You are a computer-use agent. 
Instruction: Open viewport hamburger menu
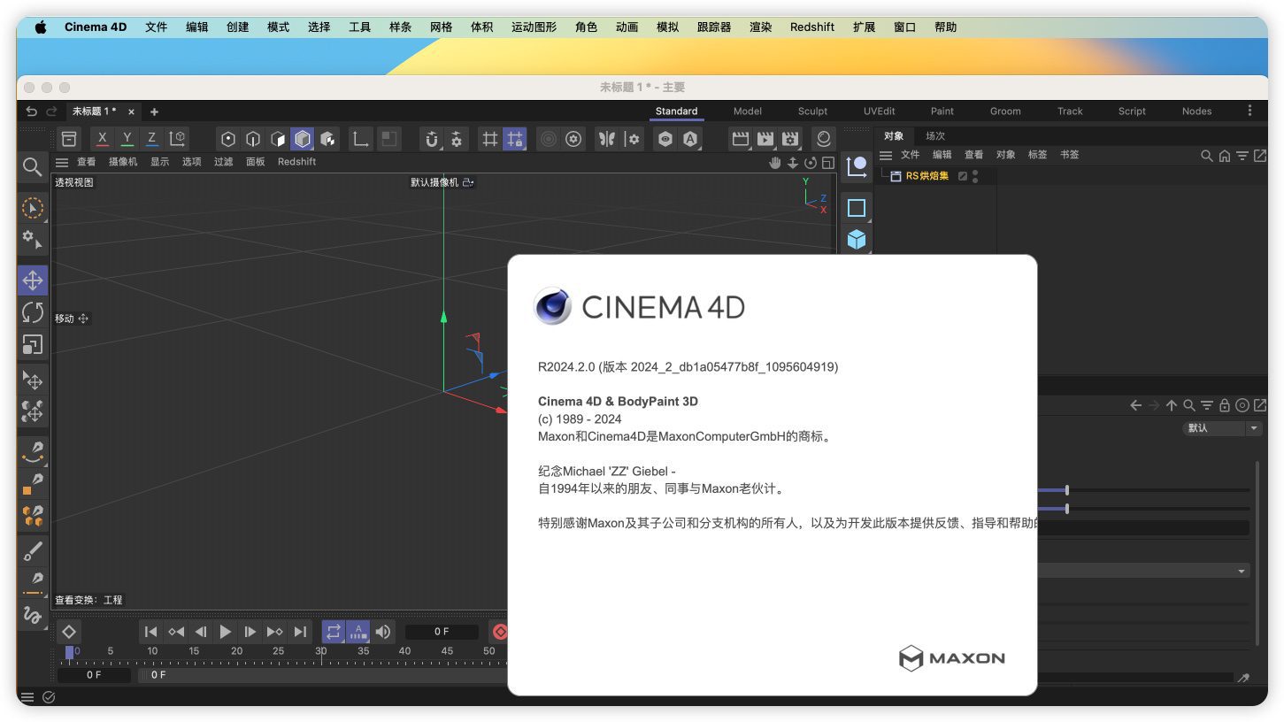62,162
